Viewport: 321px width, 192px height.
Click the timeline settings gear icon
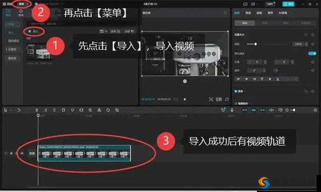point(315,110)
